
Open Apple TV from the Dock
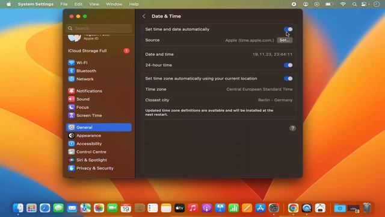pos(179,208)
